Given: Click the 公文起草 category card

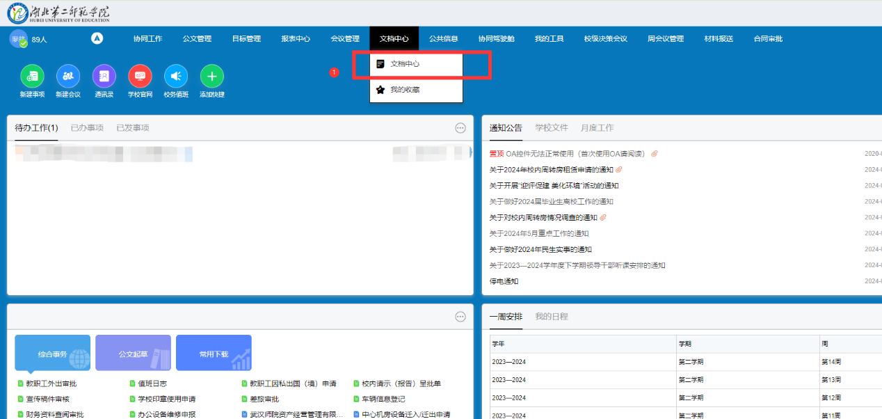Looking at the screenshot, I should pyautogui.click(x=133, y=354).
